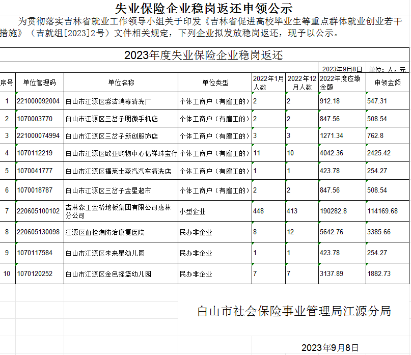
Task: Click the 2022年12月人数 header cell
Action: click(302, 83)
